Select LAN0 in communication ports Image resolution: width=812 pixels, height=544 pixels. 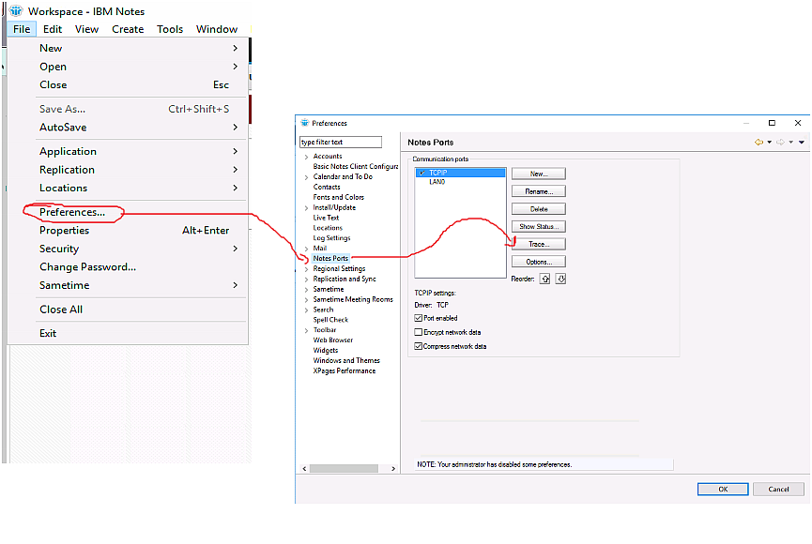[x=437, y=182]
